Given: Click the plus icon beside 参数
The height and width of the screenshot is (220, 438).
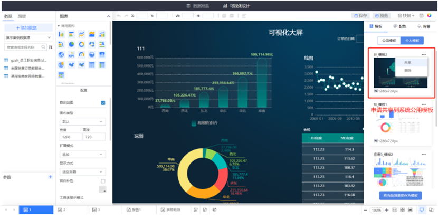Looking at the screenshot, I should (50, 177).
